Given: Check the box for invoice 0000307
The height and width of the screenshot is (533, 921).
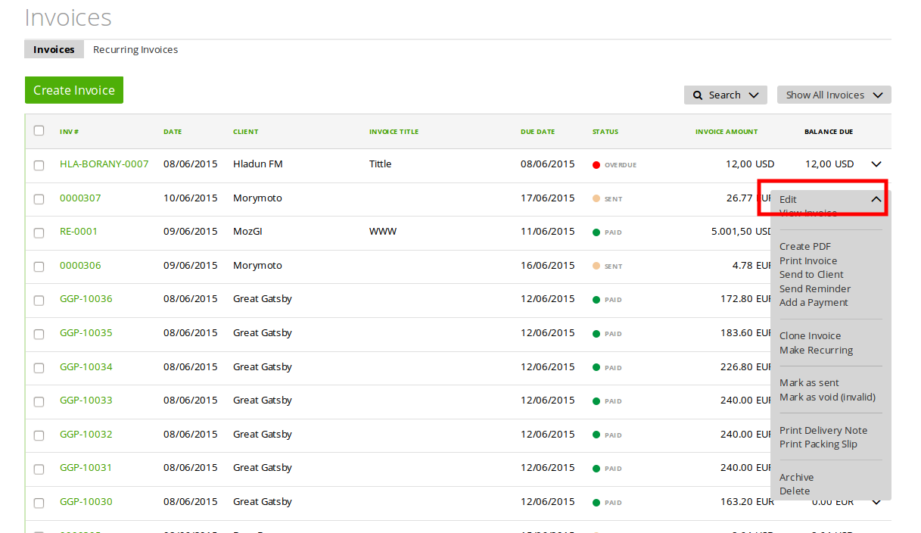Looking at the screenshot, I should 39,199.
